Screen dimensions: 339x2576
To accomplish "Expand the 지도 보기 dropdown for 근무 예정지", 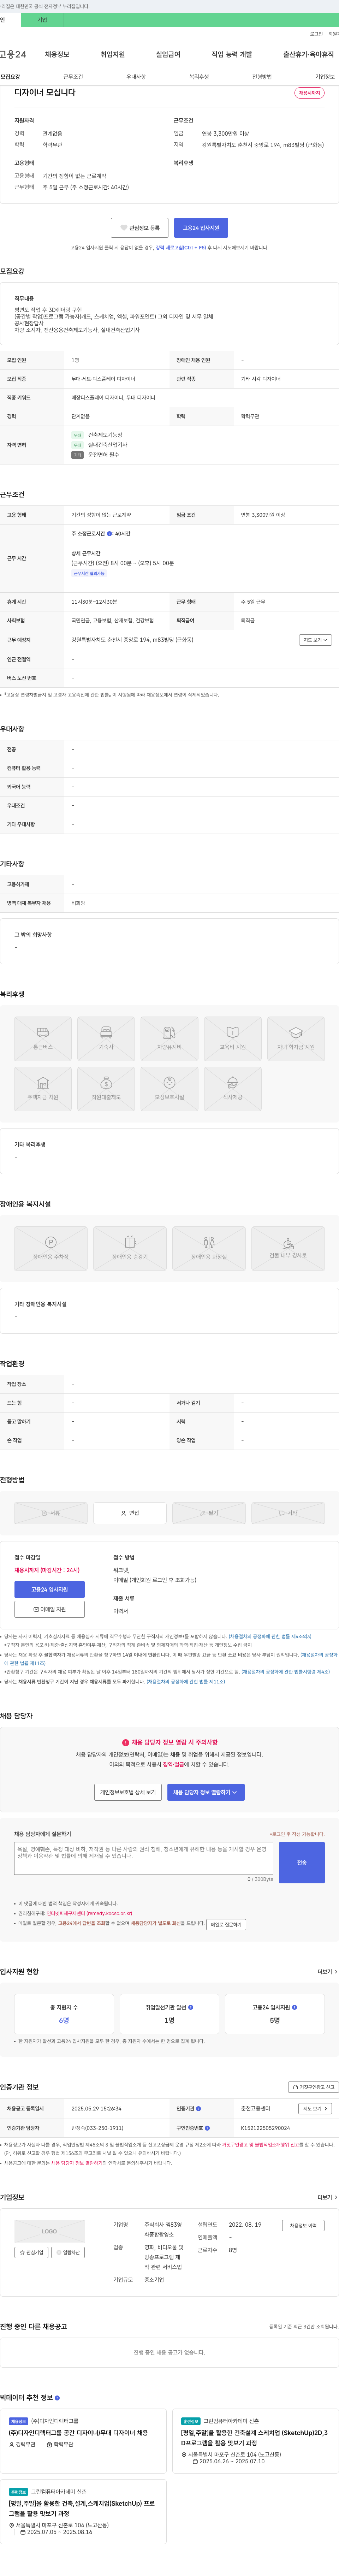I will (x=315, y=640).
